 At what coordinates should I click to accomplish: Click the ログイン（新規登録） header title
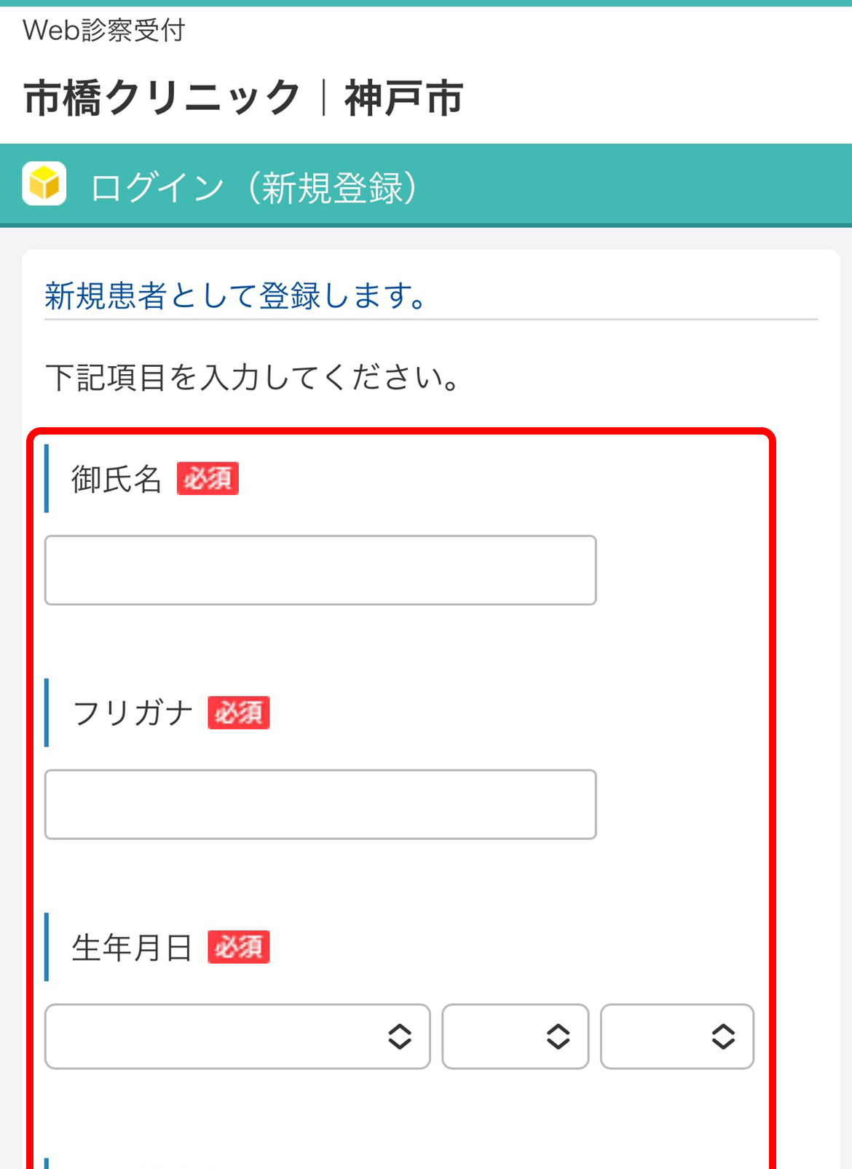tap(255, 187)
